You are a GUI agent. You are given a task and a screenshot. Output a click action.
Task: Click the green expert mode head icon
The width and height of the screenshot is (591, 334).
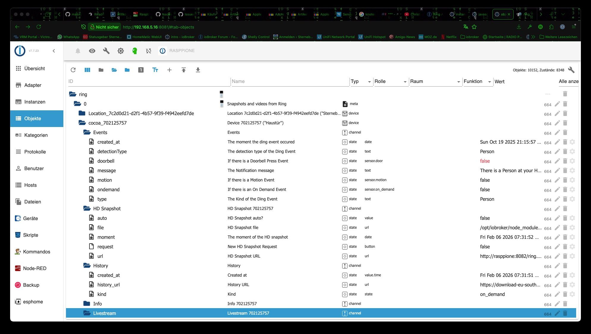tap(135, 51)
